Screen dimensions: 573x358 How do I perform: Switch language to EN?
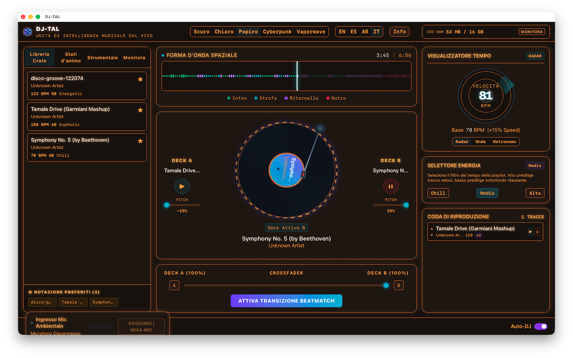[342, 32]
